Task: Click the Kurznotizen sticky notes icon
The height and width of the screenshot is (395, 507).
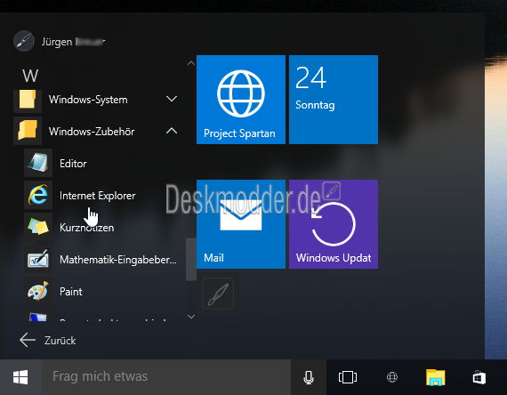Action: tap(38, 227)
